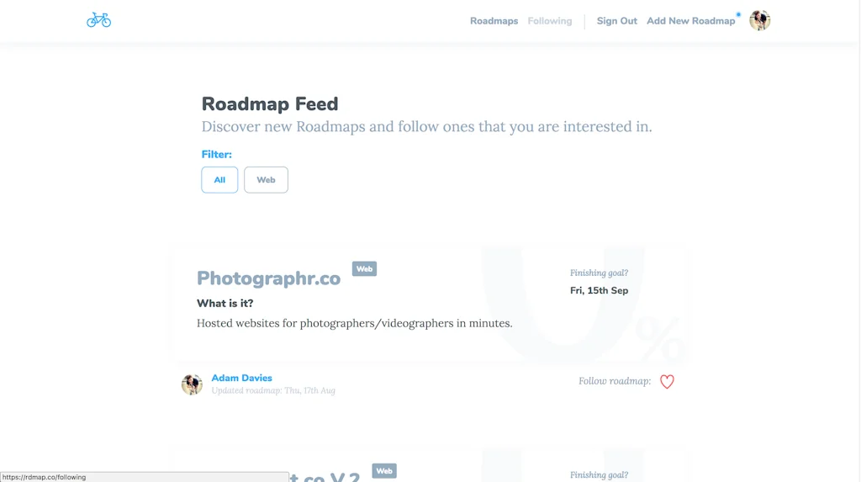Click Add New Roadmap
861x482 pixels.
coord(690,21)
